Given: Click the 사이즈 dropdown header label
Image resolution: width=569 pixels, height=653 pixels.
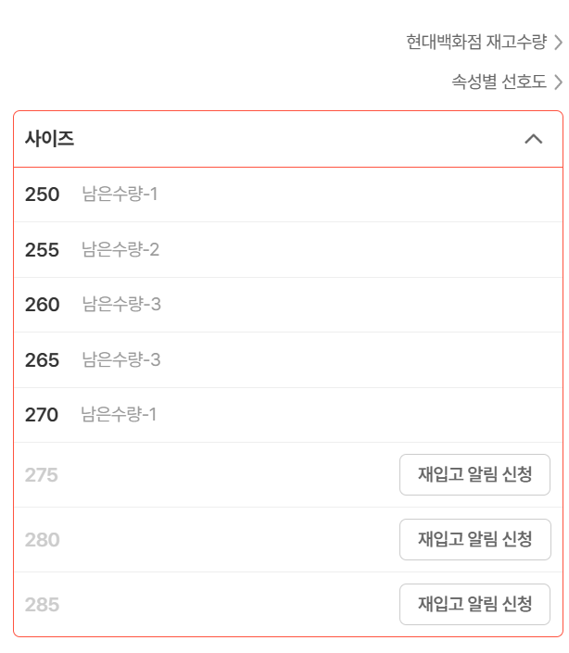Looking at the screenshot, I should click(50, 139).
